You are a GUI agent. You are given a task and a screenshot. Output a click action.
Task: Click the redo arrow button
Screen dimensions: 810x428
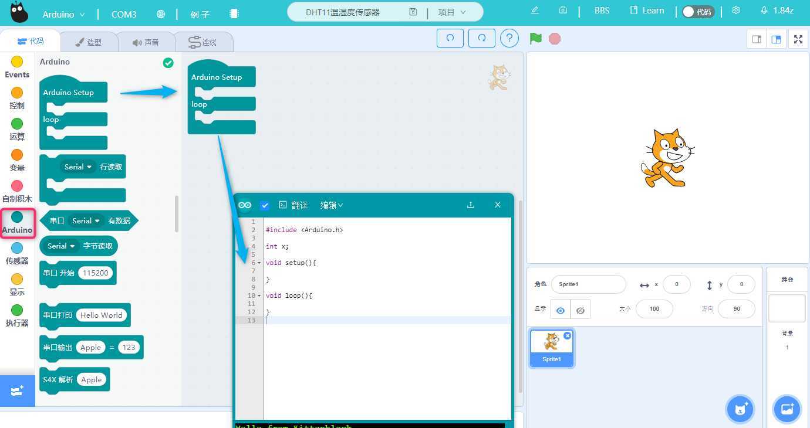[482, 38]
